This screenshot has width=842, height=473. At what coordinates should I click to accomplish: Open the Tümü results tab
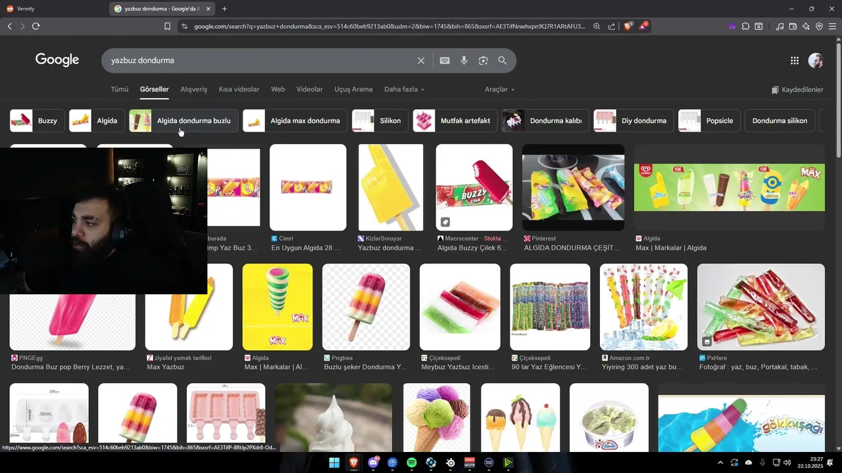click(x=120, y=89)
